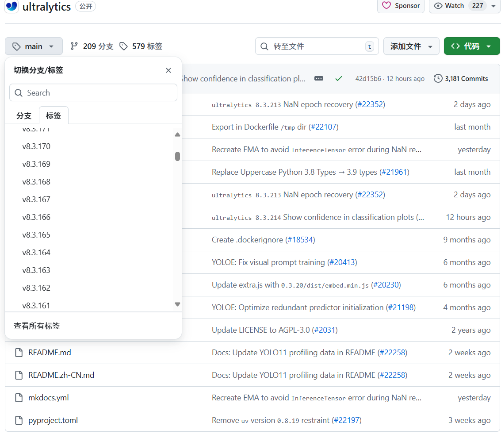Image resolution: width=501 pixels, height=434 pixels.
Task: Open commit 'Create .dockerignore'
Action: [x=248, y=240]
